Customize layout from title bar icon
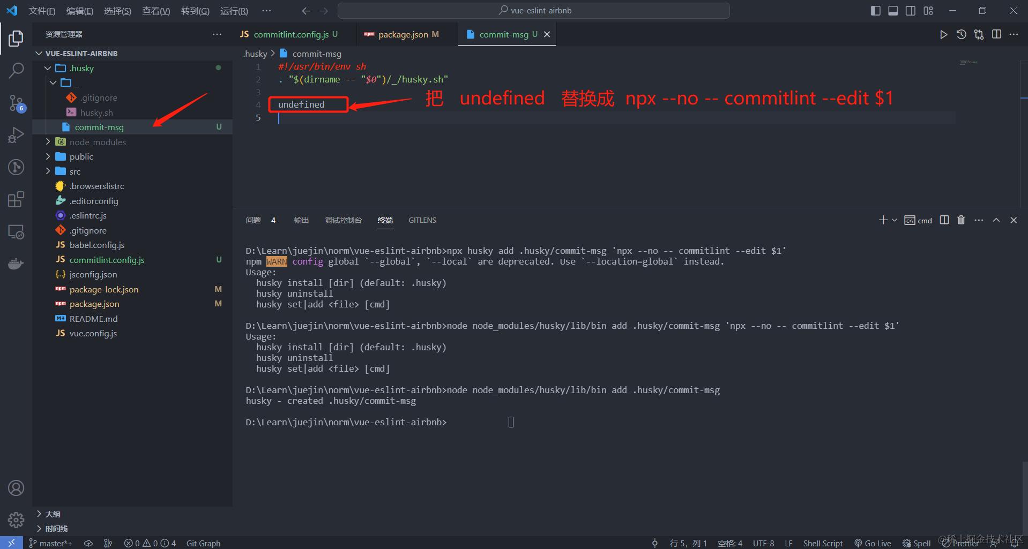 point(928,11)
